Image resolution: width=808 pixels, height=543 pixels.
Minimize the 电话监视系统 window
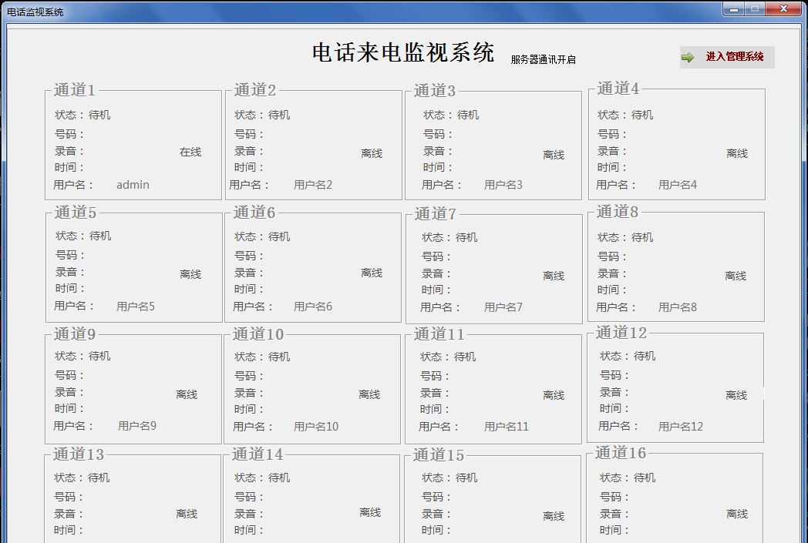734,9
